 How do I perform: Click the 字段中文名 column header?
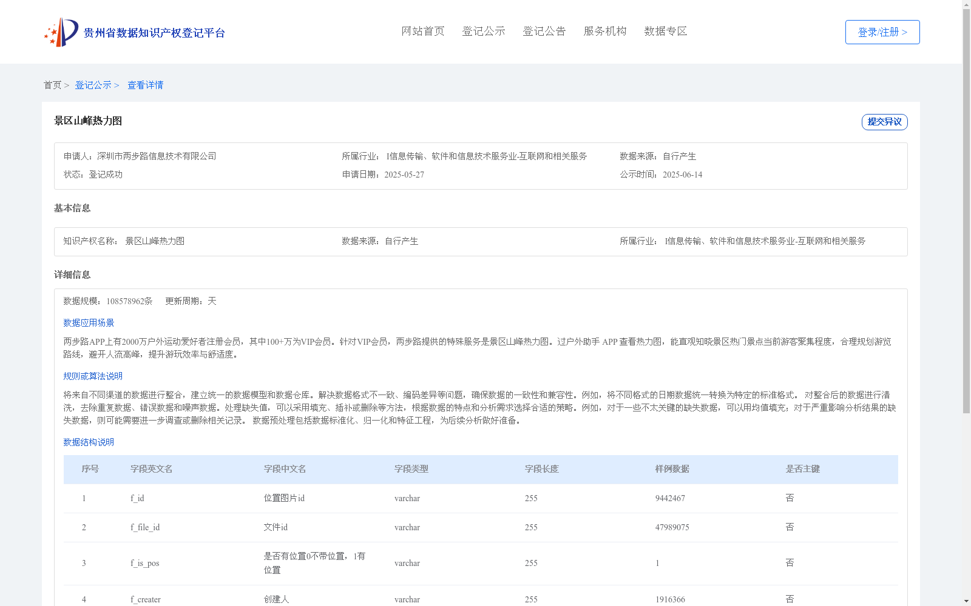tap(285, 469)
